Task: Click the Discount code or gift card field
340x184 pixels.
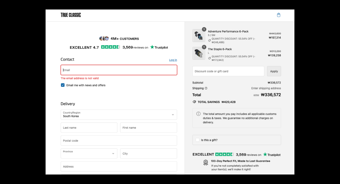Action: coord(228,71)
